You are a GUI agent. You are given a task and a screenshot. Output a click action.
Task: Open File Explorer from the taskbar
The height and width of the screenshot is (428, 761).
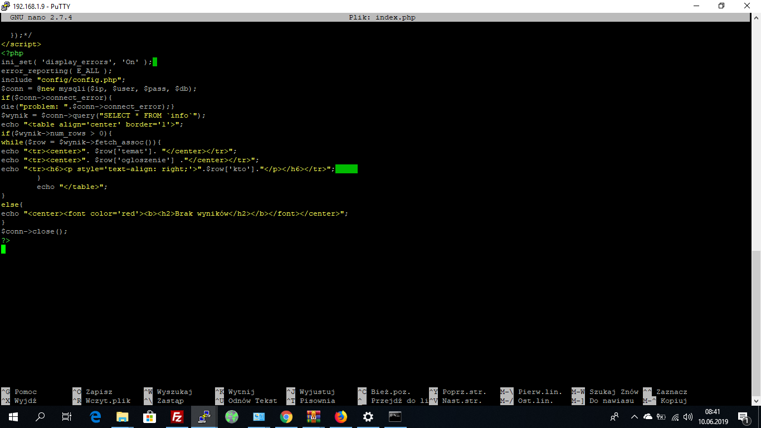[123, 417]
